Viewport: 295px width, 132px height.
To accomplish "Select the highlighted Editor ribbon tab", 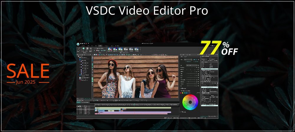I will pyautogui.click(x=100, y=46).
